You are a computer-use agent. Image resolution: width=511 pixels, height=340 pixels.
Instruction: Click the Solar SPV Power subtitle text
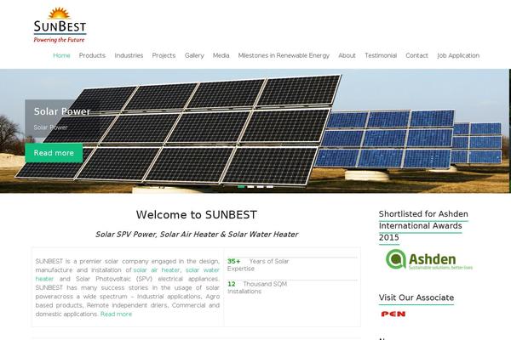[x=197, y=235]
